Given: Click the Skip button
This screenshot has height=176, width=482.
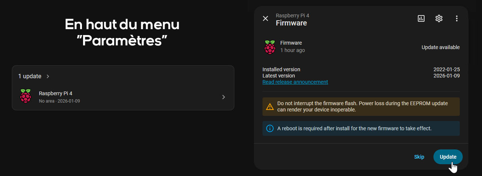Looking at the screenshot, I should [419, 157].
